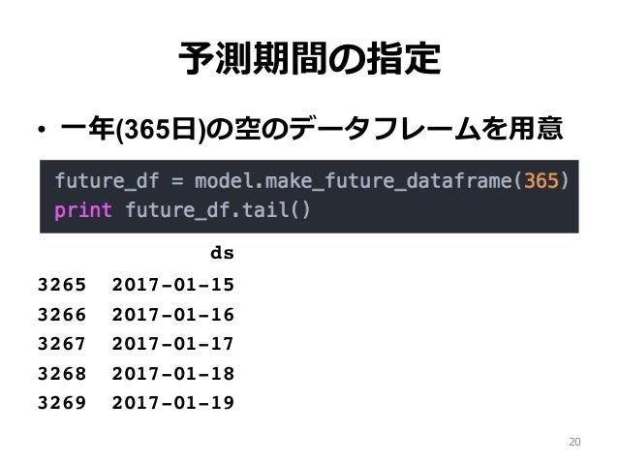Click row index 3267

point(62,344)
